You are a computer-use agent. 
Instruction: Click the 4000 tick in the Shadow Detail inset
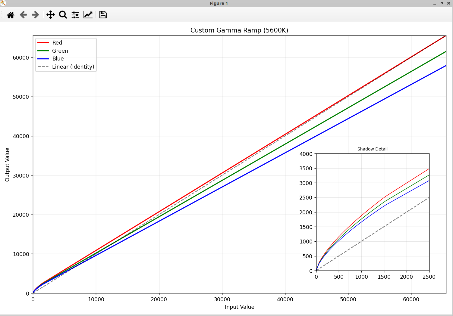coord(306,154)
